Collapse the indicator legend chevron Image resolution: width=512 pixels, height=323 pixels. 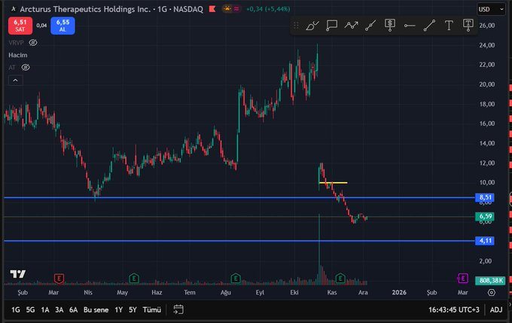[15, 81]
